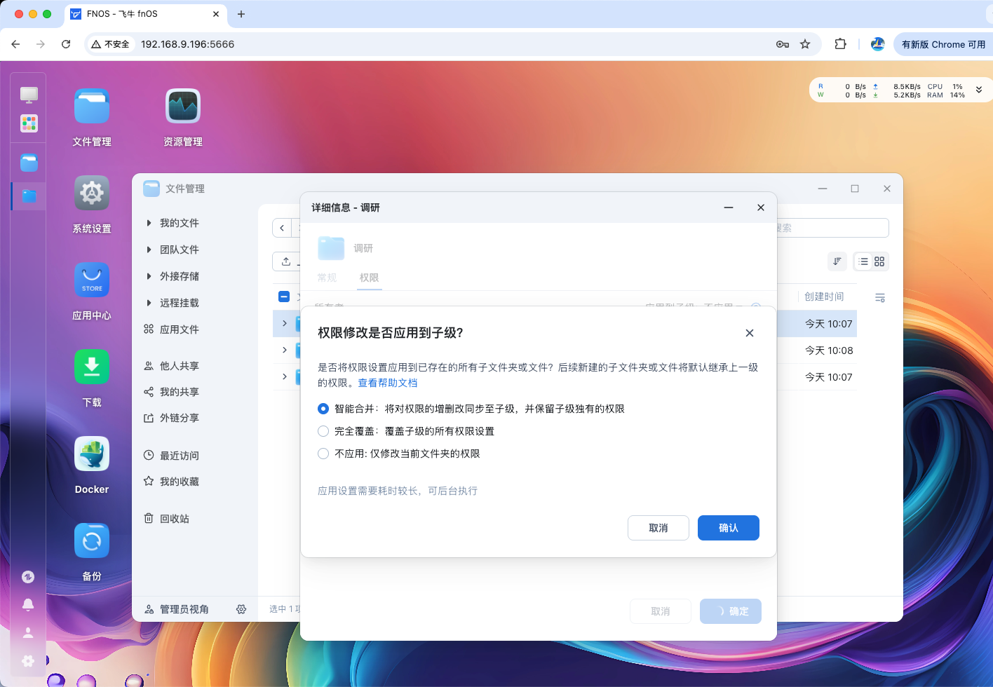Open 回收站 in the sidebar
This screenshot has height=687, width=993.
(174, 519)
